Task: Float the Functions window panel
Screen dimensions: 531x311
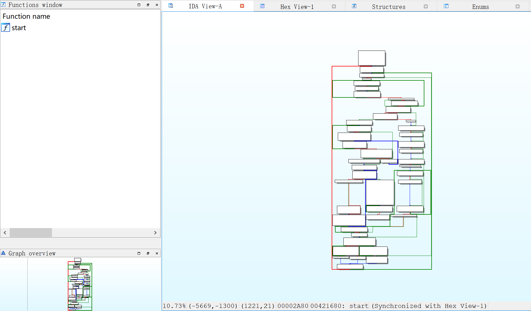Action: [x=148, y=5]
